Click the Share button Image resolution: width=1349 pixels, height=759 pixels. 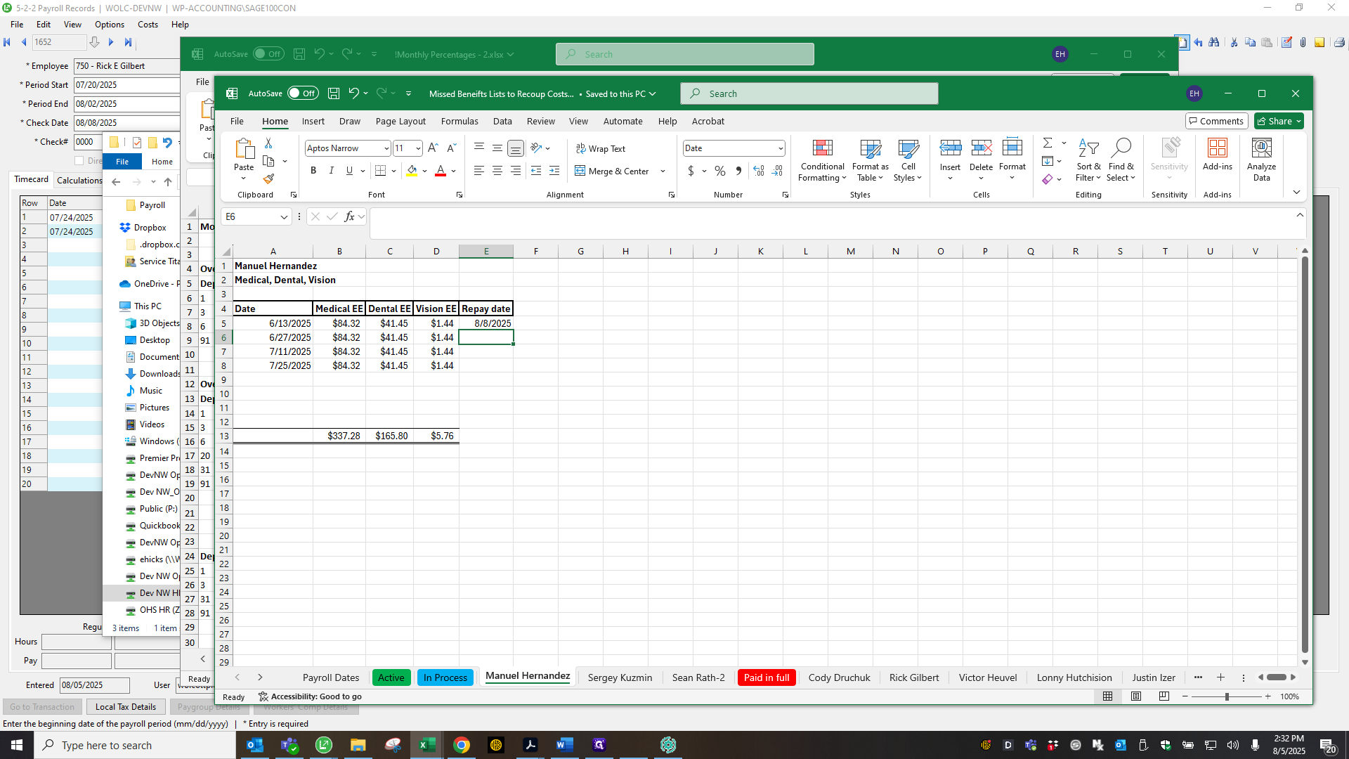point(1279,121)
